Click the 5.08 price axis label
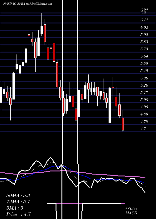 tap(144, 100)
